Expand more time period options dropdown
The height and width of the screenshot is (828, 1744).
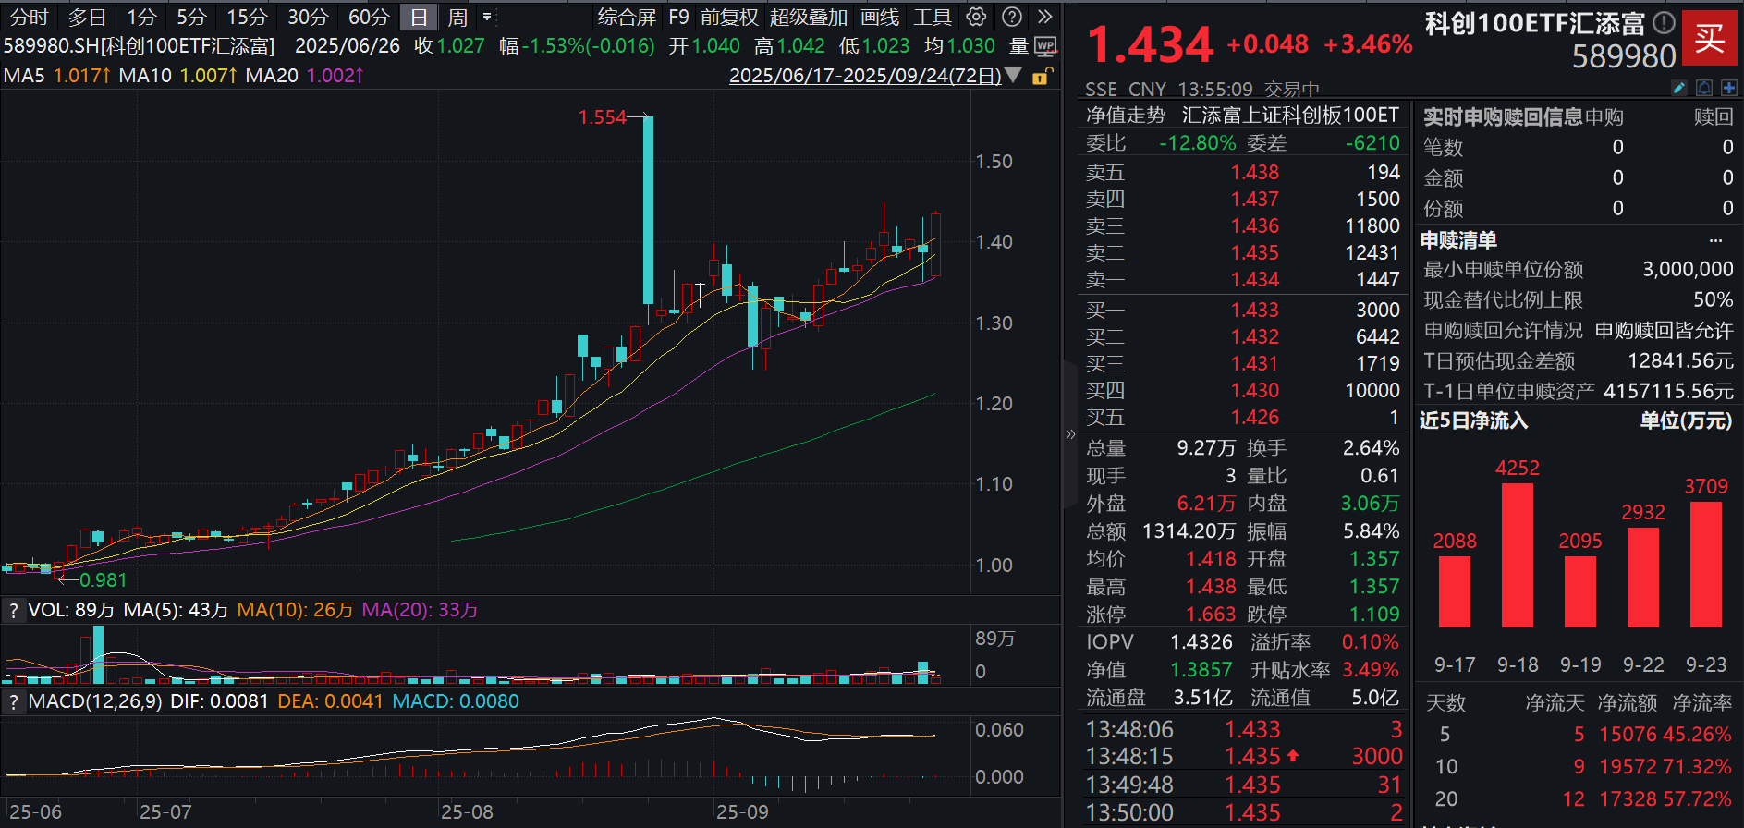click(487, 17)
